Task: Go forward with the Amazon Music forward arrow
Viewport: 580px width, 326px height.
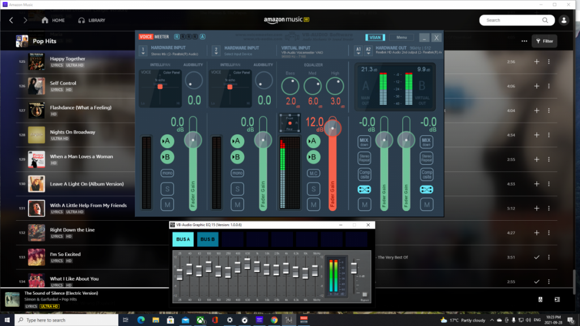Action: 25,20
